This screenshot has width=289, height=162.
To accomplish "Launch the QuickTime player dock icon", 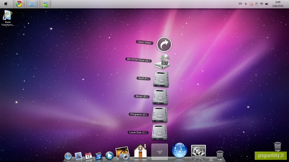I will coord(109,156).
